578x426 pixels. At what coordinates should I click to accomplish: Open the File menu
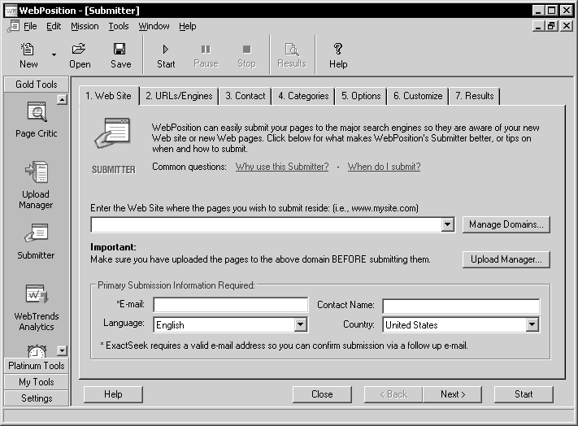(30, 26)
